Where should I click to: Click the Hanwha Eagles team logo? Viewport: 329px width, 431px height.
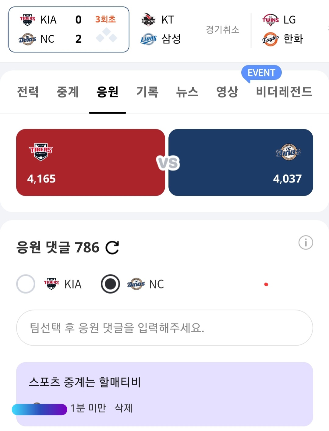pos(270,39)
